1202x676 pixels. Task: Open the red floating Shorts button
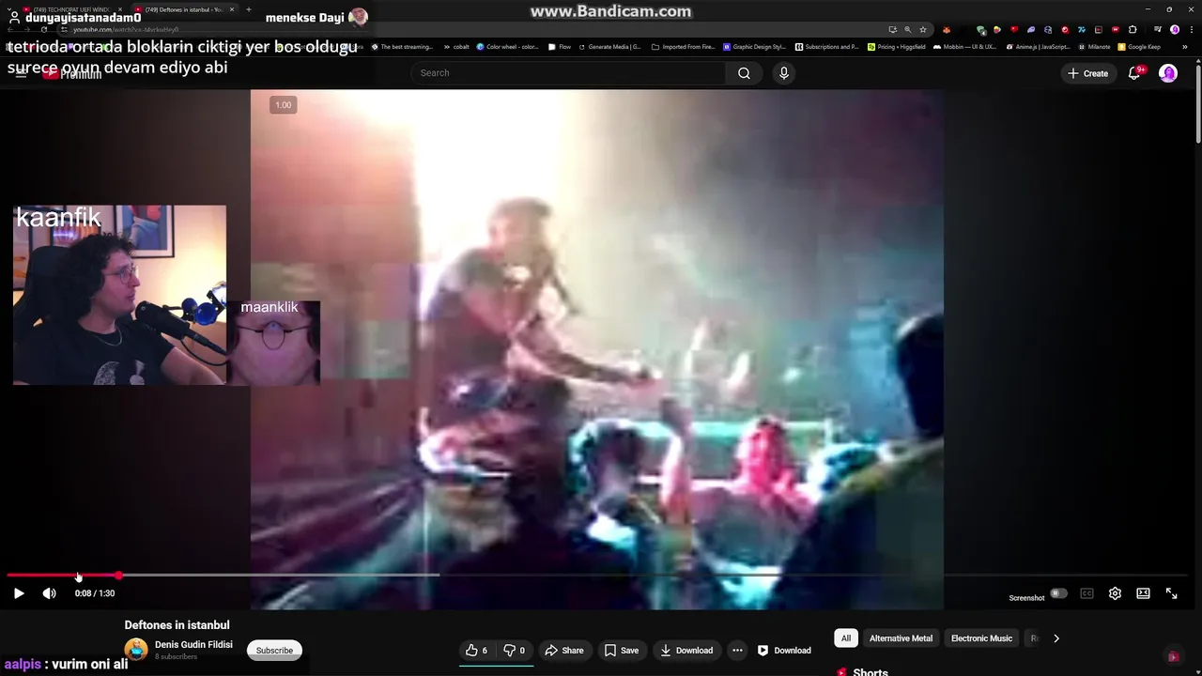tap(1173, 656)
